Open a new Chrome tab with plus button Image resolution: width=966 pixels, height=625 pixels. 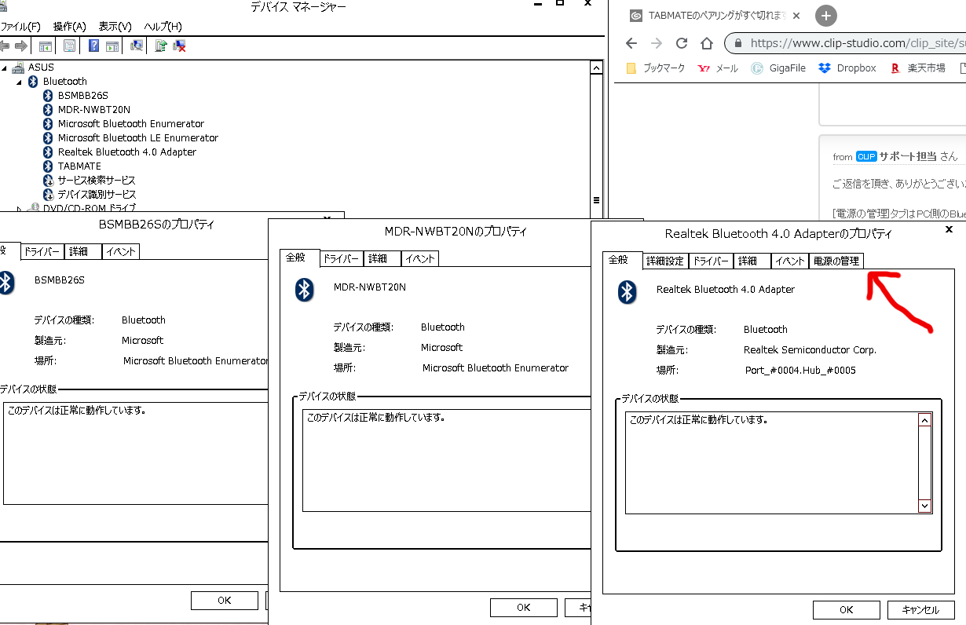click(825, 16)
